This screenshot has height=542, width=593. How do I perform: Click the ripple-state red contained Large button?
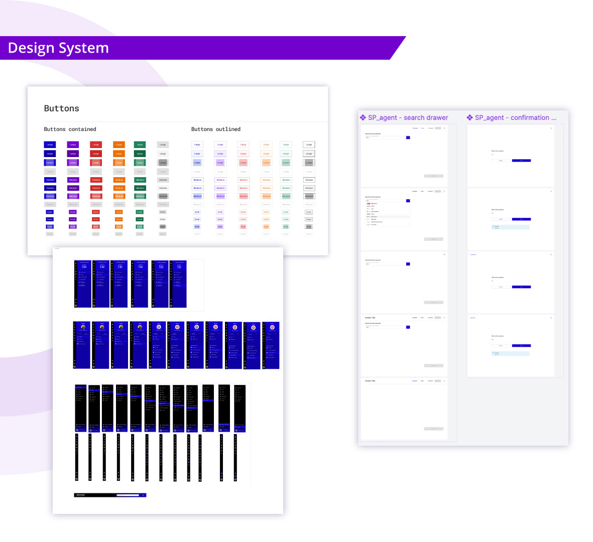pos(96,163)
